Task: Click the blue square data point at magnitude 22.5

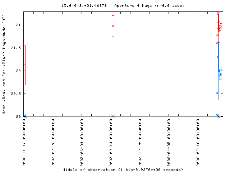Action: pyautogui.click(x=217, y=93)
